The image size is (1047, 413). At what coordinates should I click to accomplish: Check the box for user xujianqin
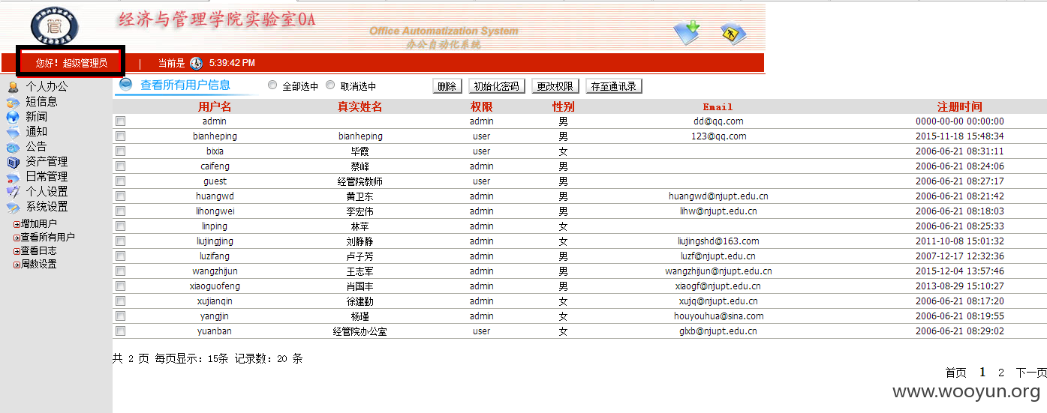121,301
